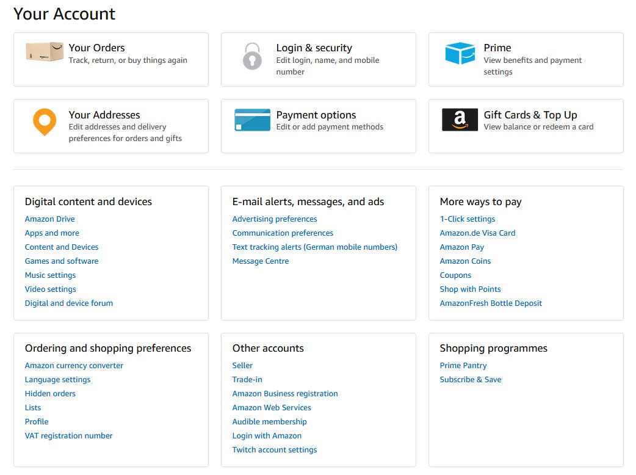Open Amazon Web Services link

coord(272,408)
